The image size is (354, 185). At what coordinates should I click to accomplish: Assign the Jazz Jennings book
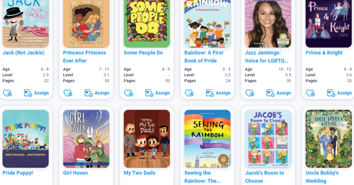coord(279,93)
